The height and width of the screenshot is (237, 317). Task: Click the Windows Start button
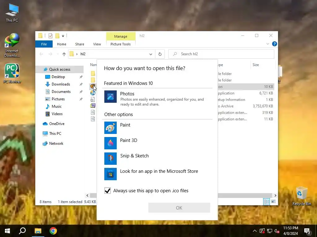tap(7, 231)
